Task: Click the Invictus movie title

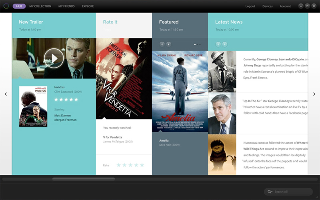Action: point(59,87)
